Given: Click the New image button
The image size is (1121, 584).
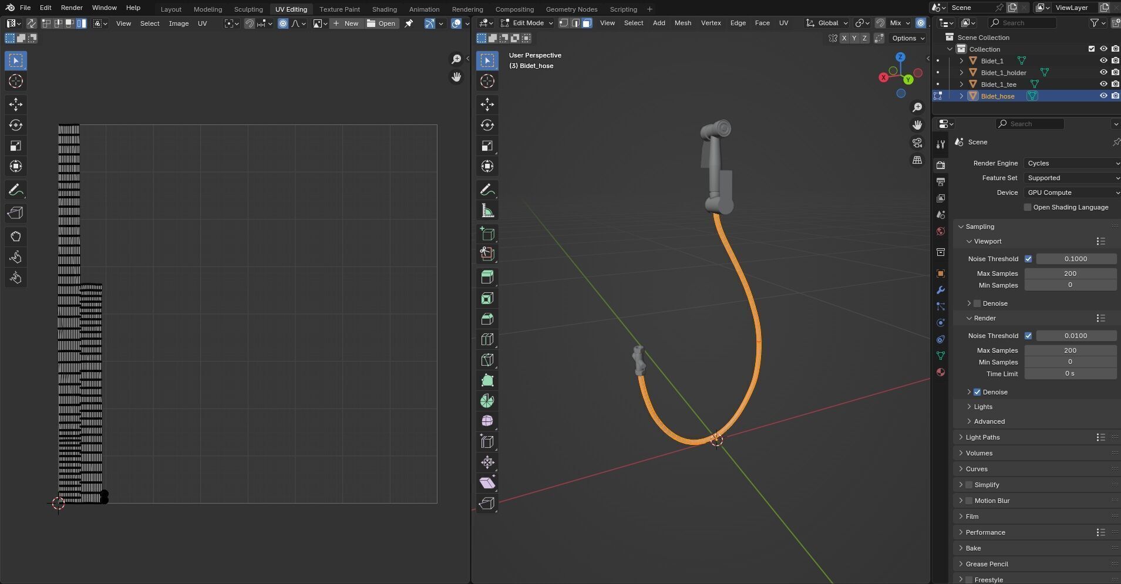Looking at the screenshot, I should [346, 23].
